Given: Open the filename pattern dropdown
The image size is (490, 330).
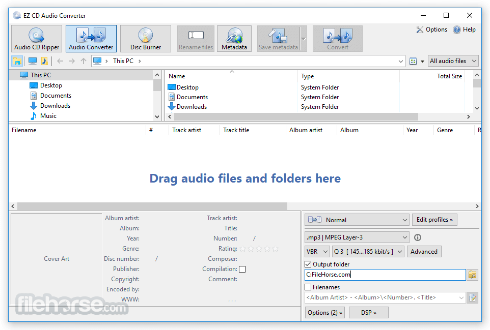Looking at the screenshot, I should point(461,298).
